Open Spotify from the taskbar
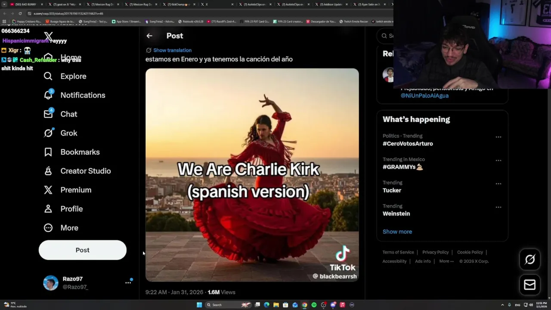Viewport: 551px width, 310px height. [x=314, y=305]
